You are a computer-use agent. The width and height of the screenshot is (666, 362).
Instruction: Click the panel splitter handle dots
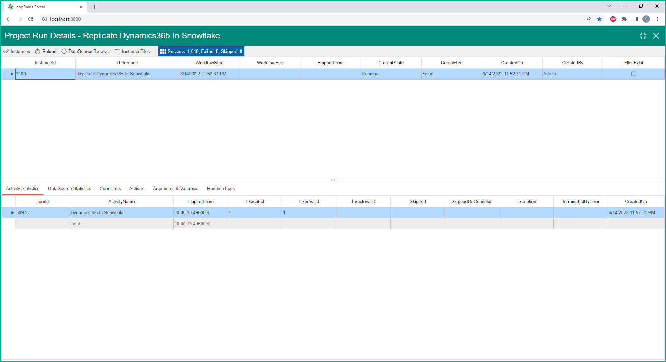333,180
